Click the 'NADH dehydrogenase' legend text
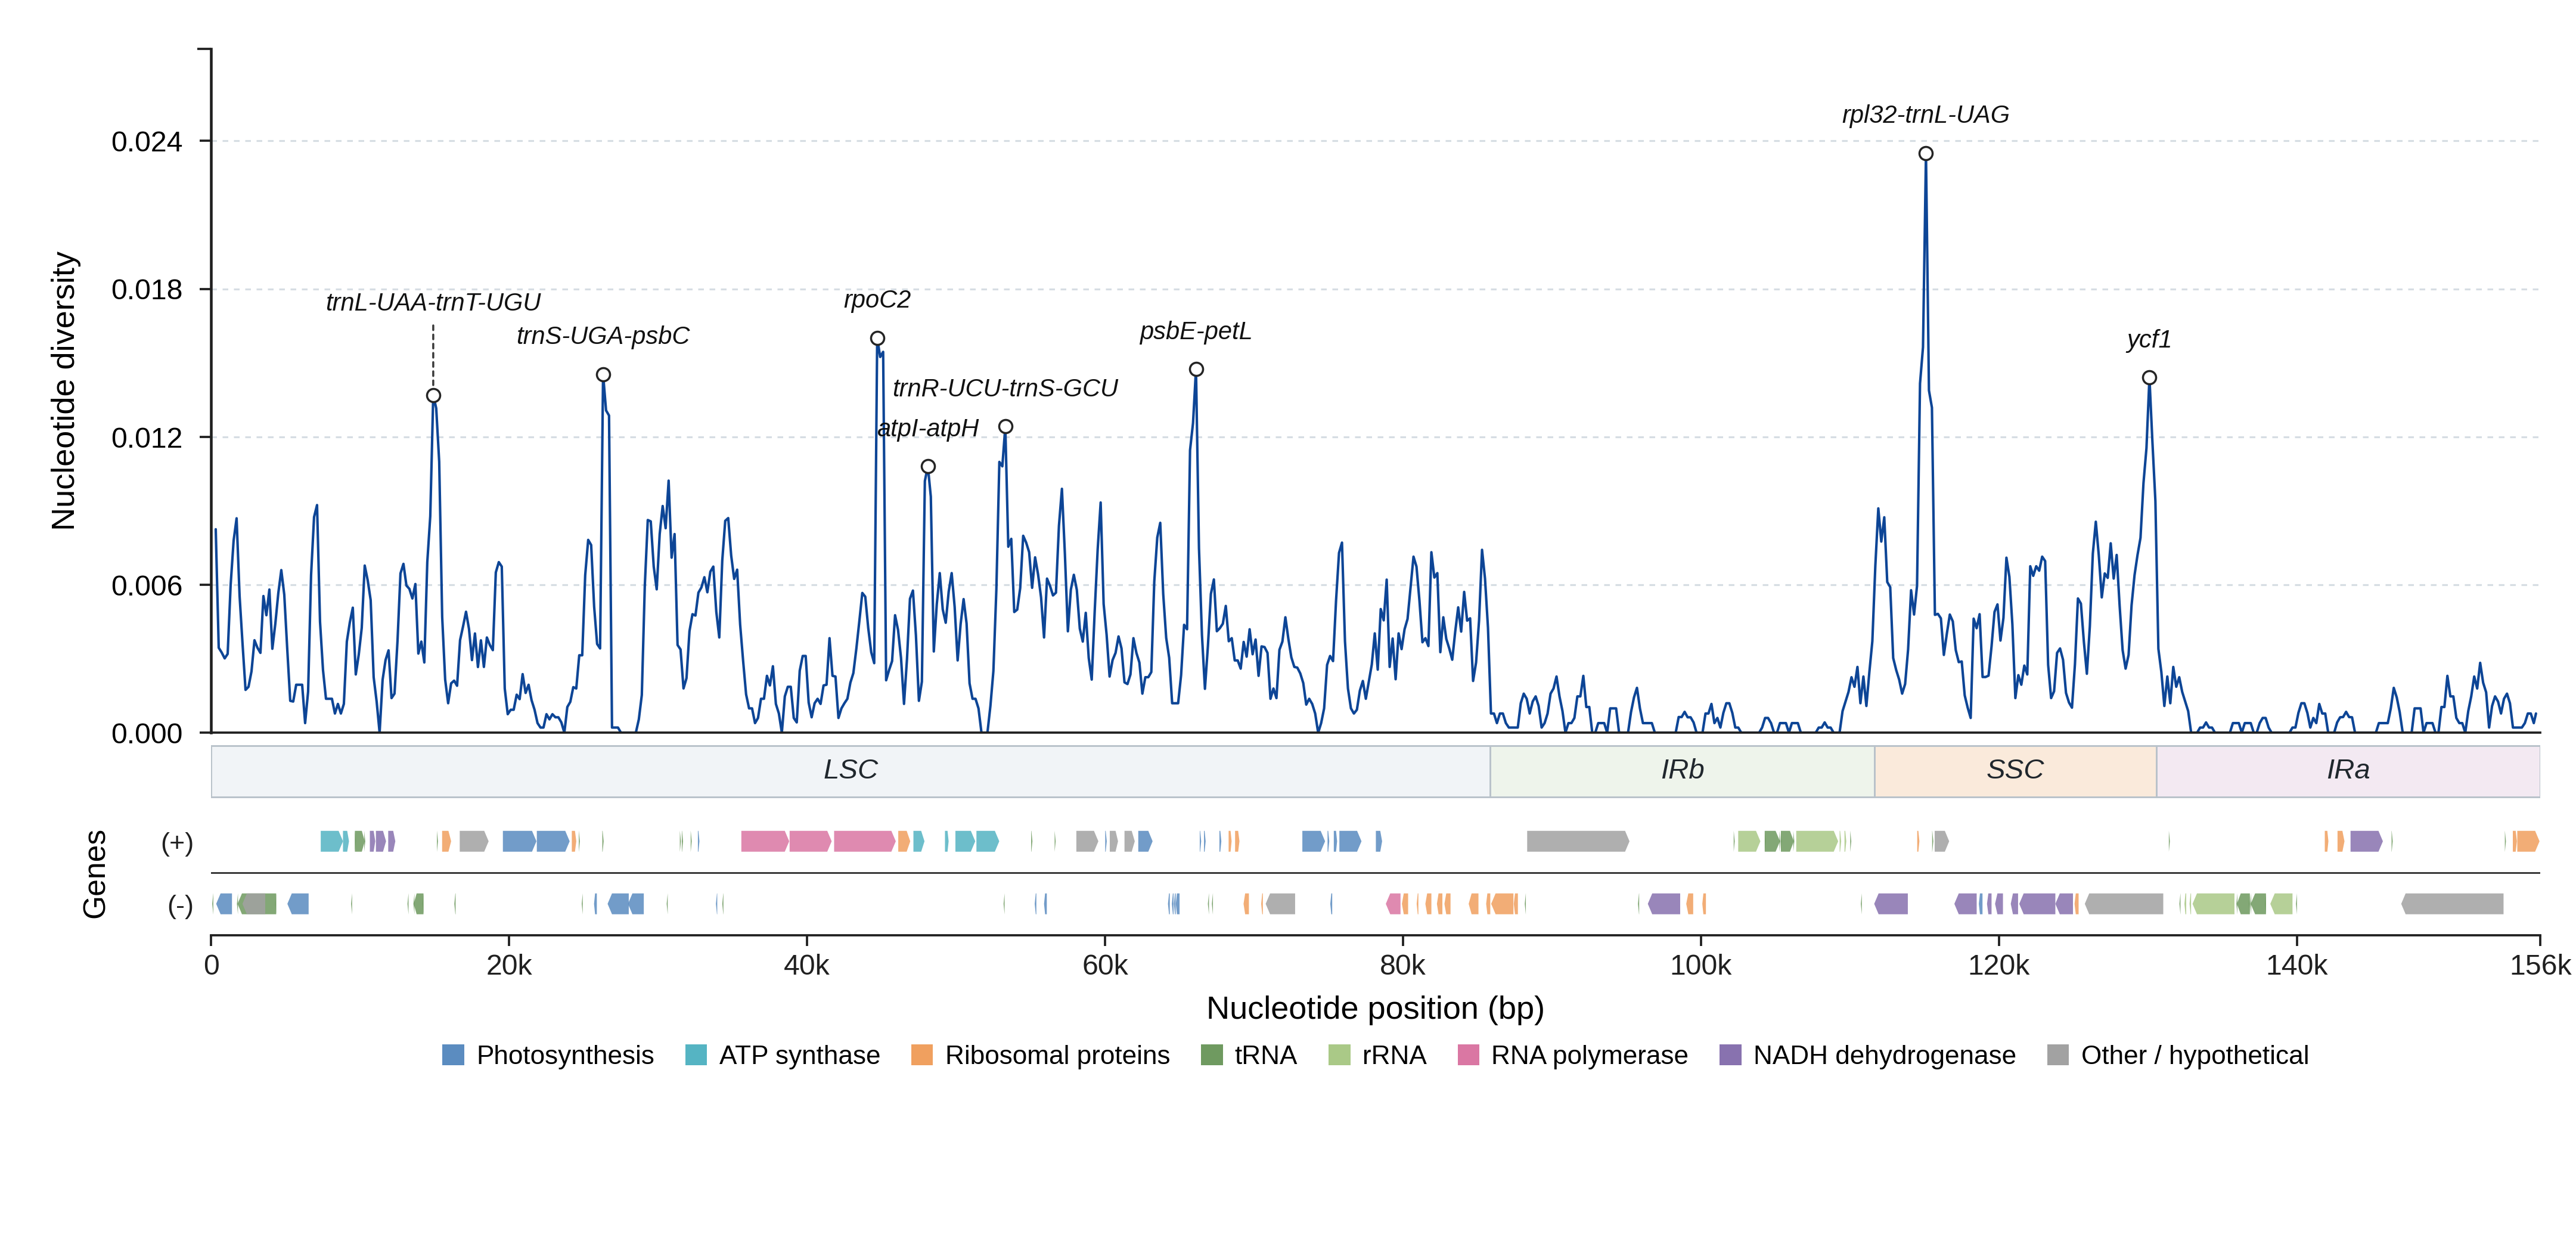 pos(1884,1055)
